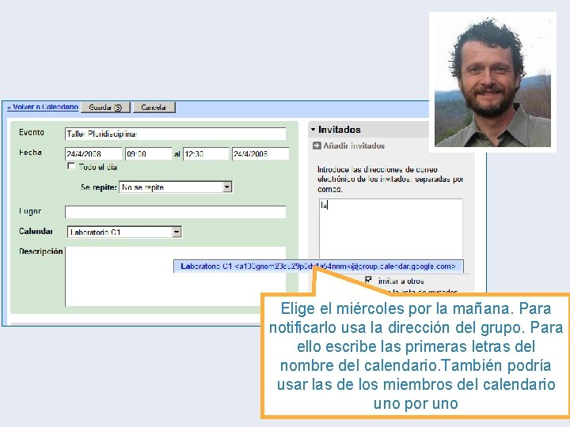Collapse the Invitados section triangle
Screen dimensions: 570x427
pos(313,129)
